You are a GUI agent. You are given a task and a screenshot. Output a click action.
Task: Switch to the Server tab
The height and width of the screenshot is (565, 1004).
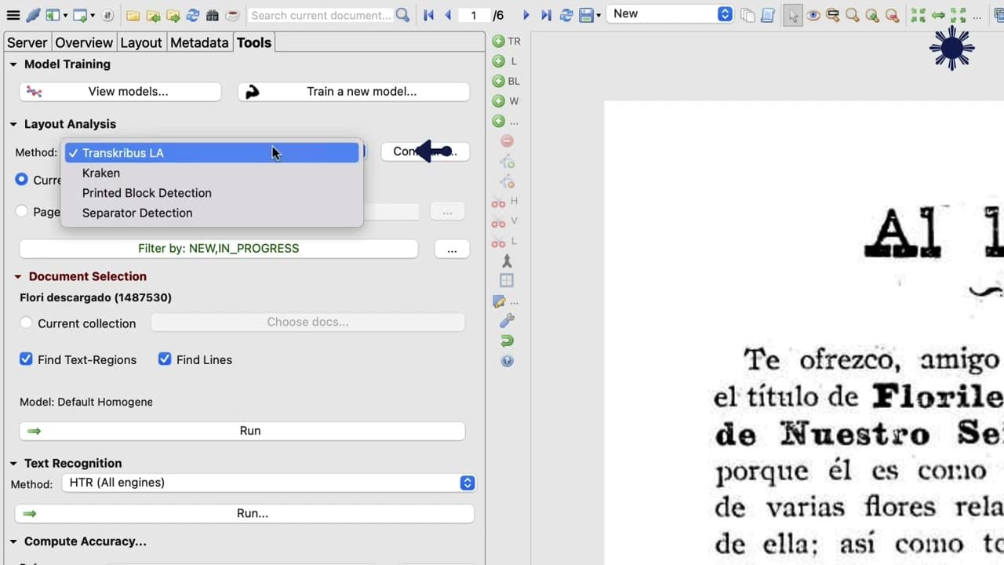[27, 42]
